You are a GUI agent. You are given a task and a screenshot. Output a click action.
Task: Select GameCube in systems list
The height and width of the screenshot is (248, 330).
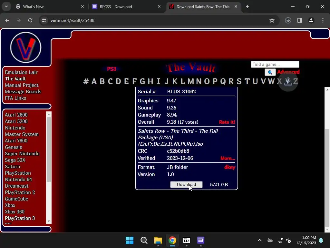click(x=16, y=199)
